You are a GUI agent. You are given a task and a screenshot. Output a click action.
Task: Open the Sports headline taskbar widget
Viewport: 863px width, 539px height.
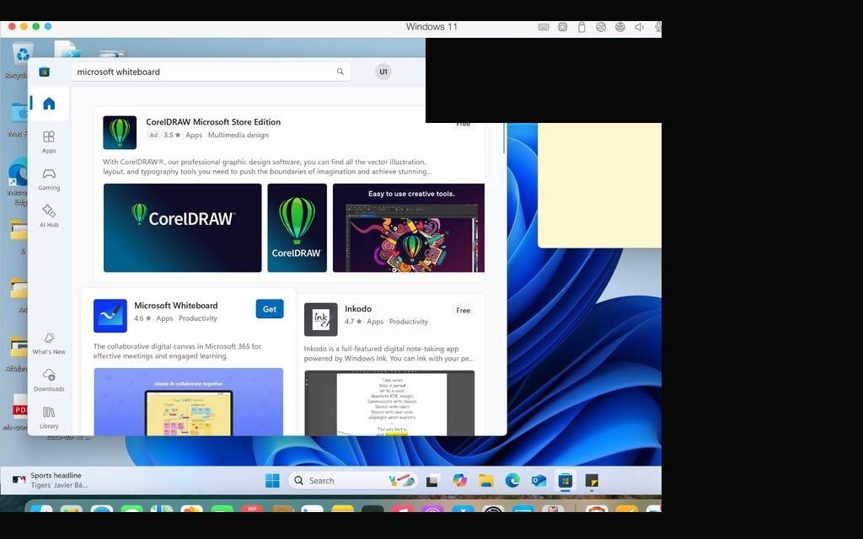(x=50, y=480)
